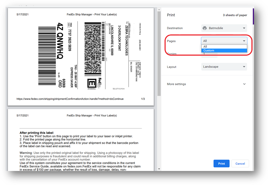Click the Print dialog heading
The width and height of the screenshot is (268, 185).
pos(171,15)
